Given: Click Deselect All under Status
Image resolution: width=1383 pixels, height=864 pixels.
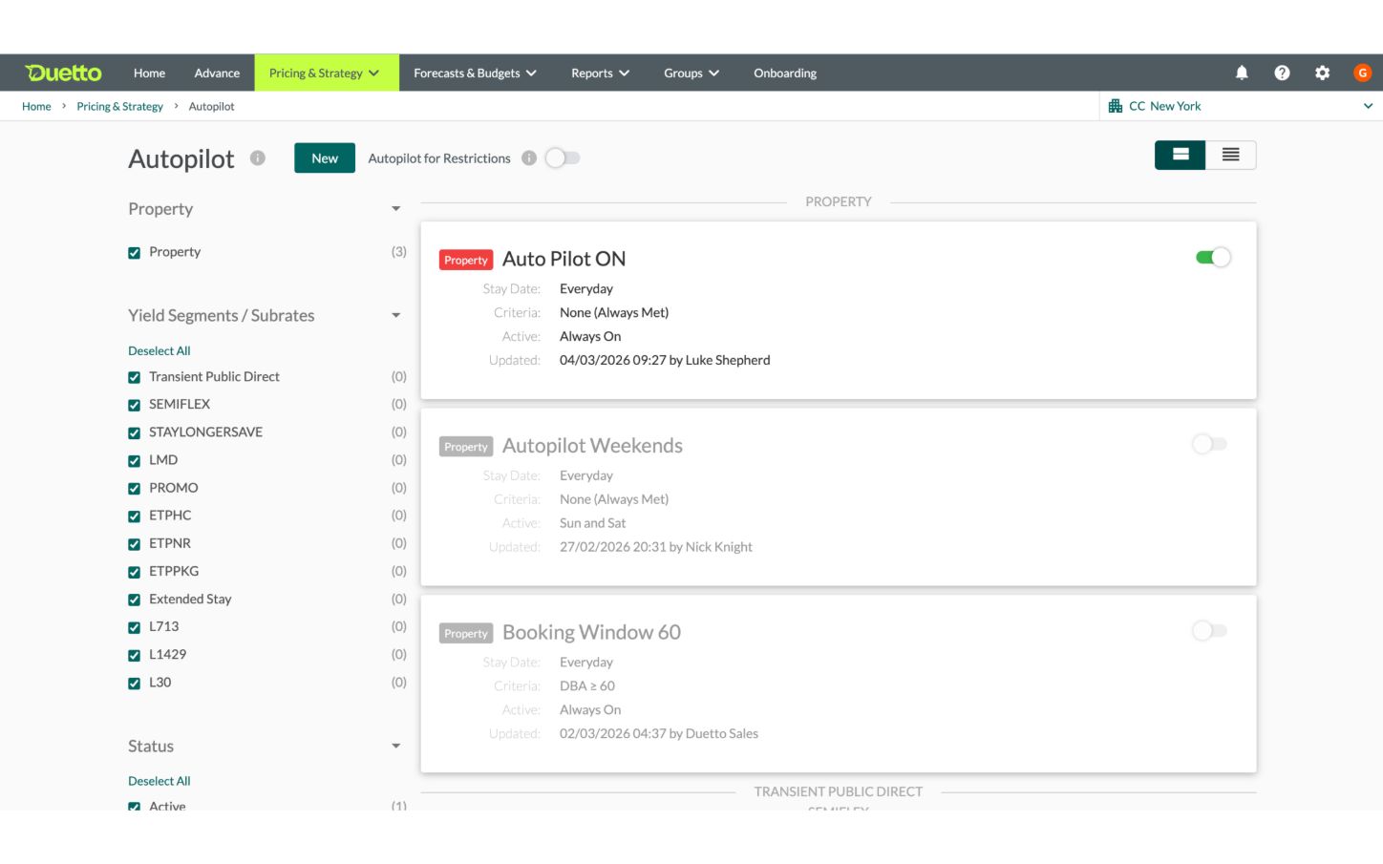Looking at the screenshot, I should pos(160,781).
